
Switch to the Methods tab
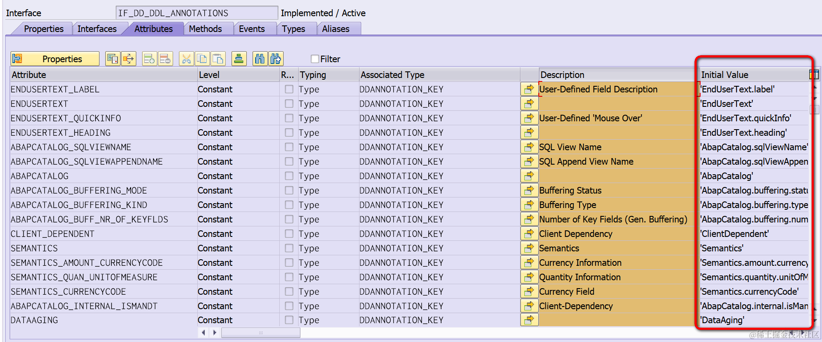(205, 29)
